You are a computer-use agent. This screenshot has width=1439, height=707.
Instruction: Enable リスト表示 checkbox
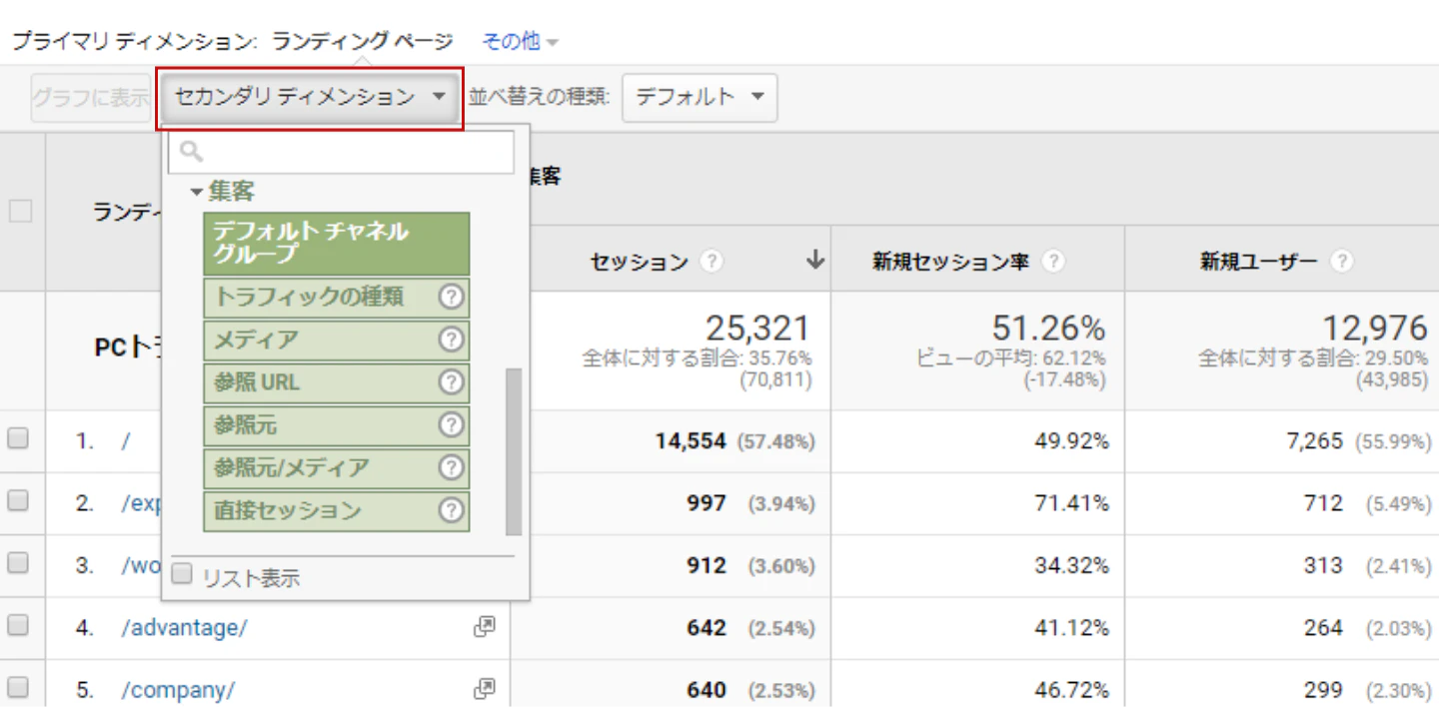tap(182, 573)
